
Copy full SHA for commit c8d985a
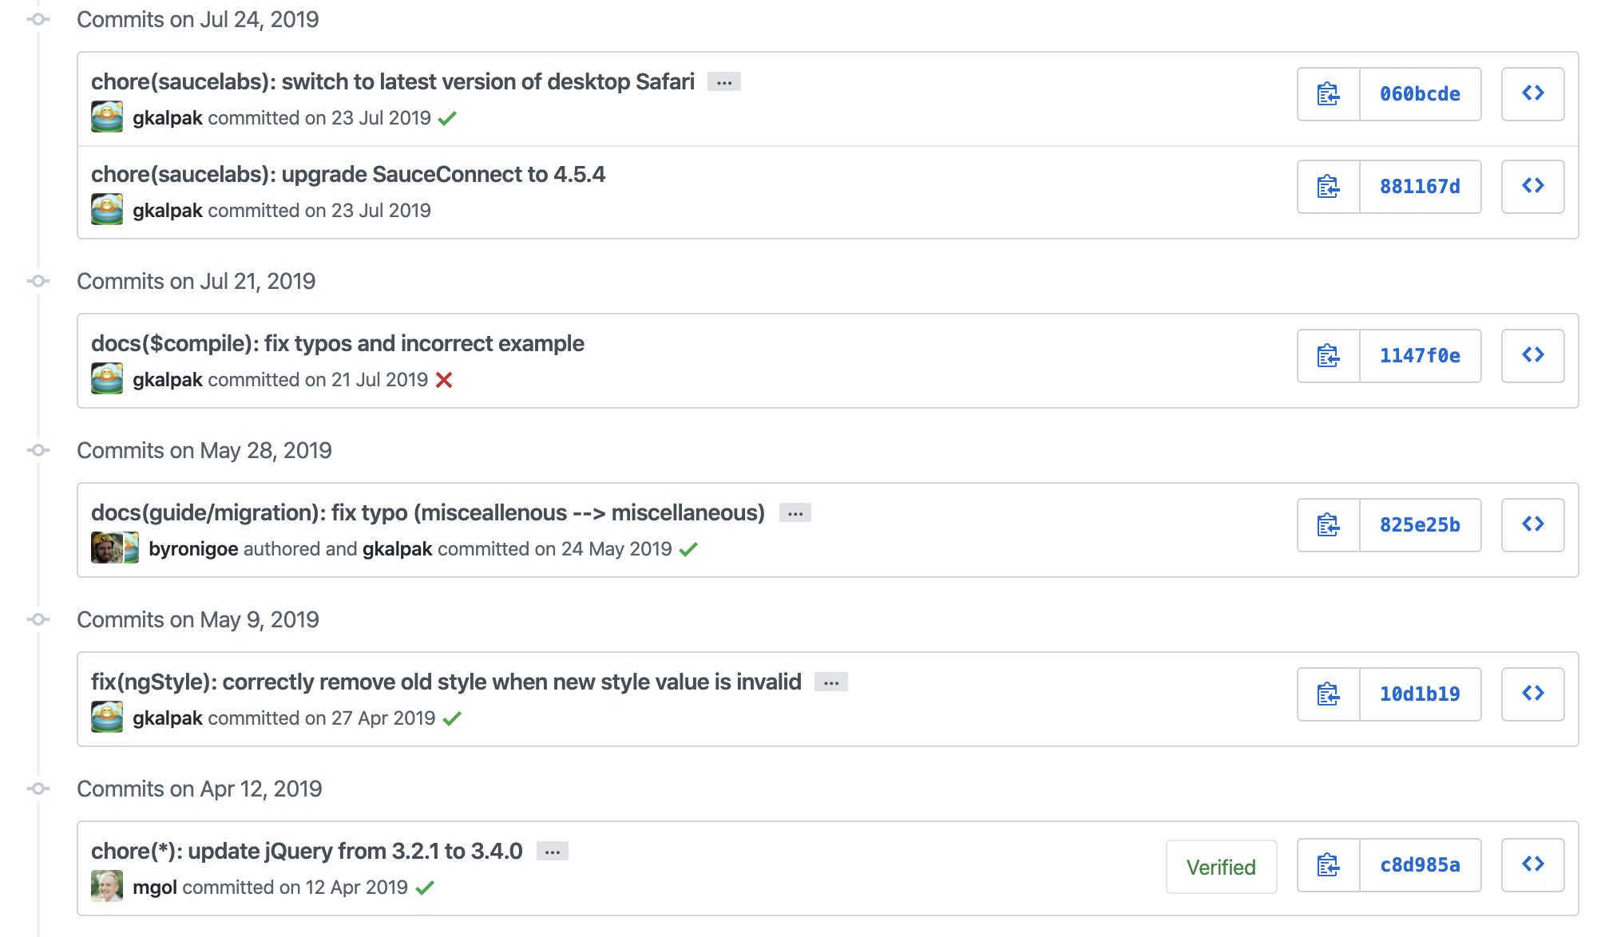[x=1329, y=865]
